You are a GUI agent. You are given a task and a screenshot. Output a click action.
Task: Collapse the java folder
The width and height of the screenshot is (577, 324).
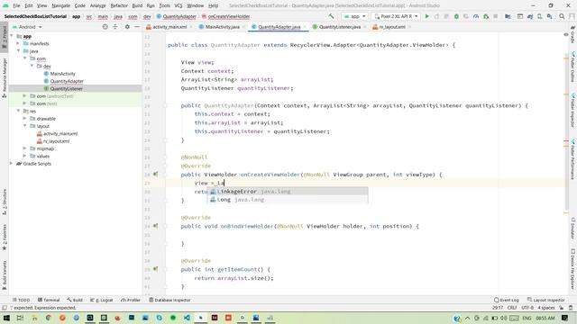18,51
